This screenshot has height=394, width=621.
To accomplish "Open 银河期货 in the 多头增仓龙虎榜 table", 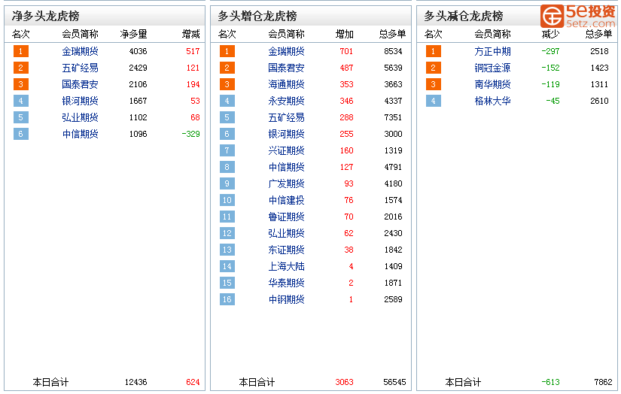I will click(286, 134).
